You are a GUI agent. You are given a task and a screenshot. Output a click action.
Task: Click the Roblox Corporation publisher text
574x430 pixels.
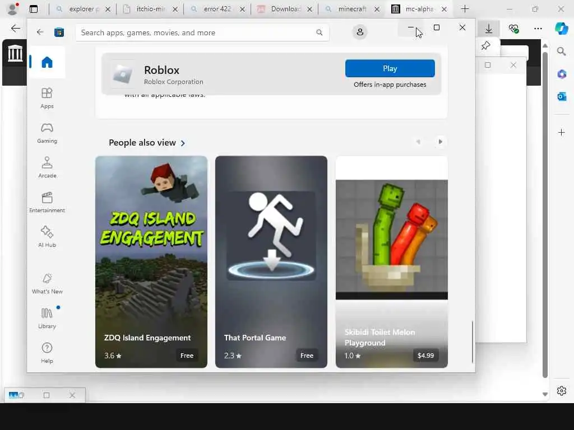click(x=174, y=82)
